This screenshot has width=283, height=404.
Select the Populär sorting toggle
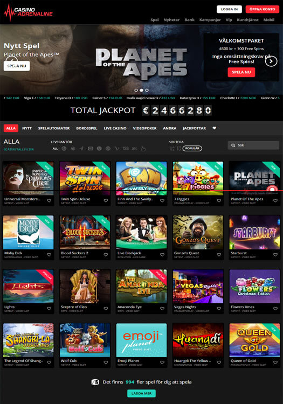click(x=192, y=149)
